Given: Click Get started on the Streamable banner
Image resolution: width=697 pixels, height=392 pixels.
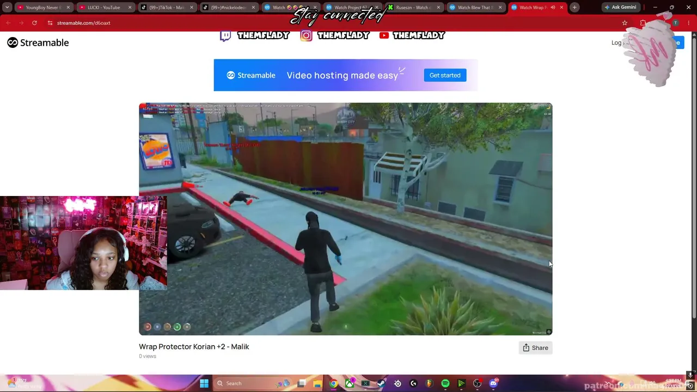Looking at the screenshot, I should click(445, 75).
